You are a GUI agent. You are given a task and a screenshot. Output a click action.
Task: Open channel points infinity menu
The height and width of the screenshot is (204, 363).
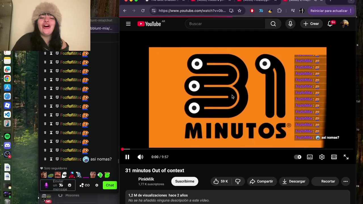(85, 185)
